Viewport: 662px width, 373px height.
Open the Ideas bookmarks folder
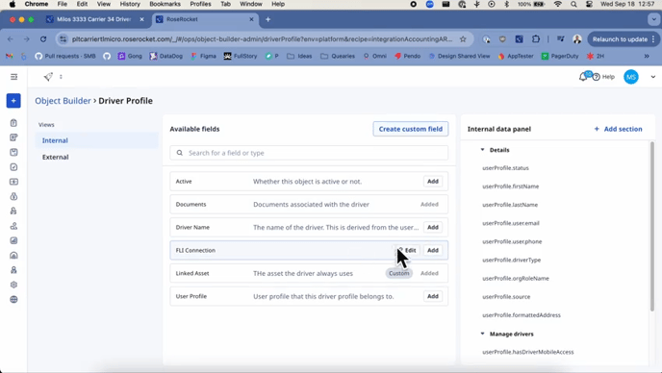[x=299, y=56]
